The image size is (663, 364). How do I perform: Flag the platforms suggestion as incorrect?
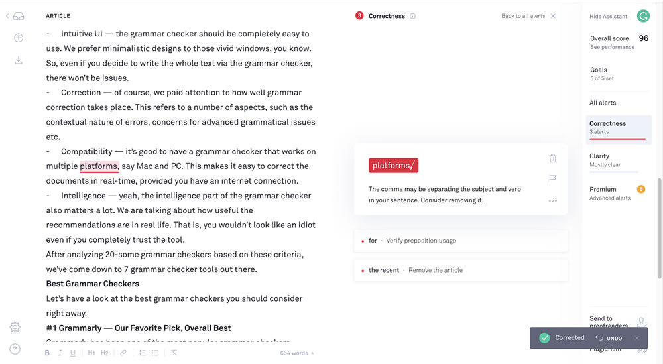[553, 178]
